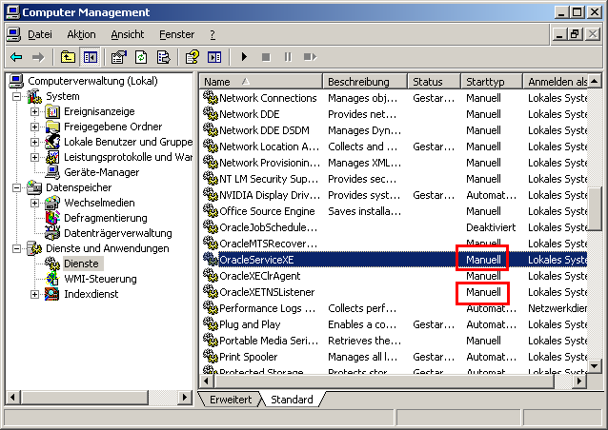The width and height of the screenshot is (608, 430).
Task: Click services list horizontal scroll-right arrow
Action: pos(579,381)
